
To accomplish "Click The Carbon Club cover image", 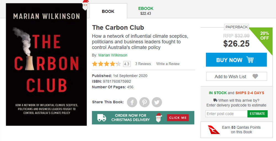I will (46, 64).
